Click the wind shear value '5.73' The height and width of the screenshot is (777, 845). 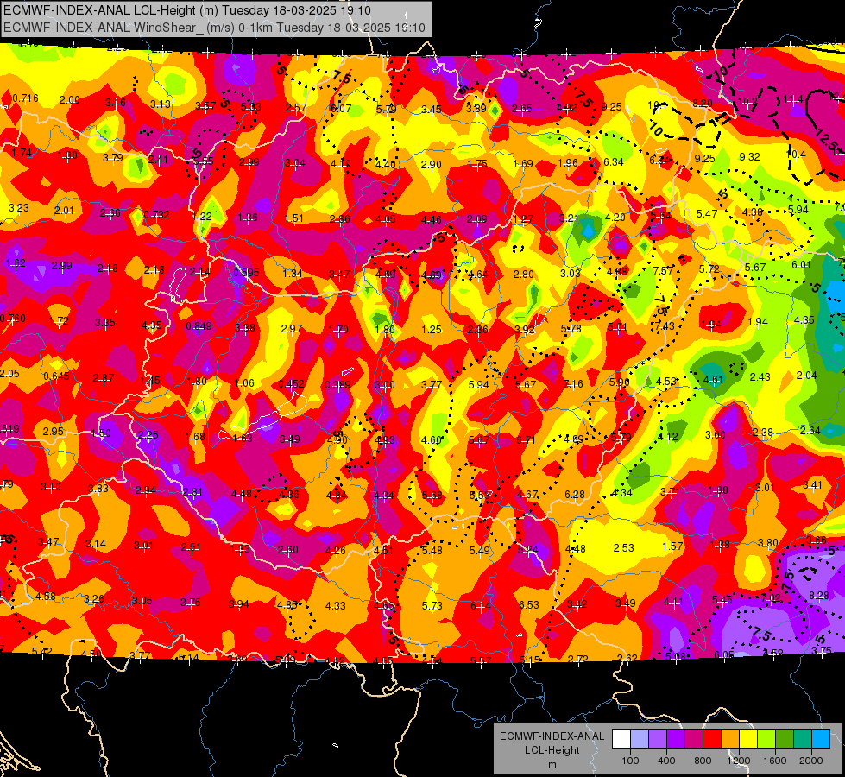point(432,606)
